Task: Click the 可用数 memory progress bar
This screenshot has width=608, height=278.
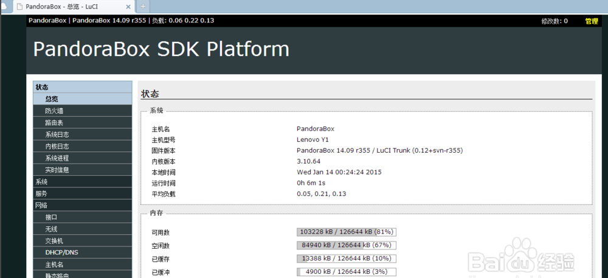Action: [x=347, y=232]
